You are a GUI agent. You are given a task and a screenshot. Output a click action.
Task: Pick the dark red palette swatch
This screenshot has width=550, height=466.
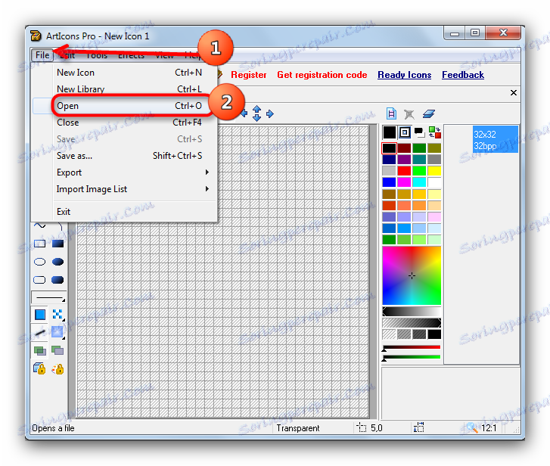404,148
